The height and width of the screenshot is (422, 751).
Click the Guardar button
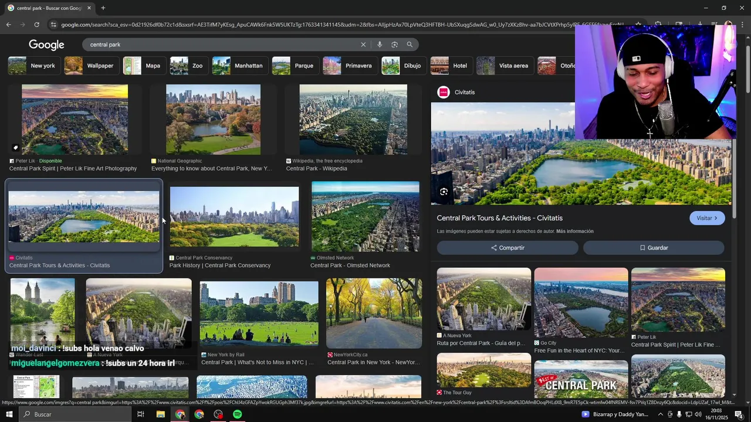coord(654,248)
